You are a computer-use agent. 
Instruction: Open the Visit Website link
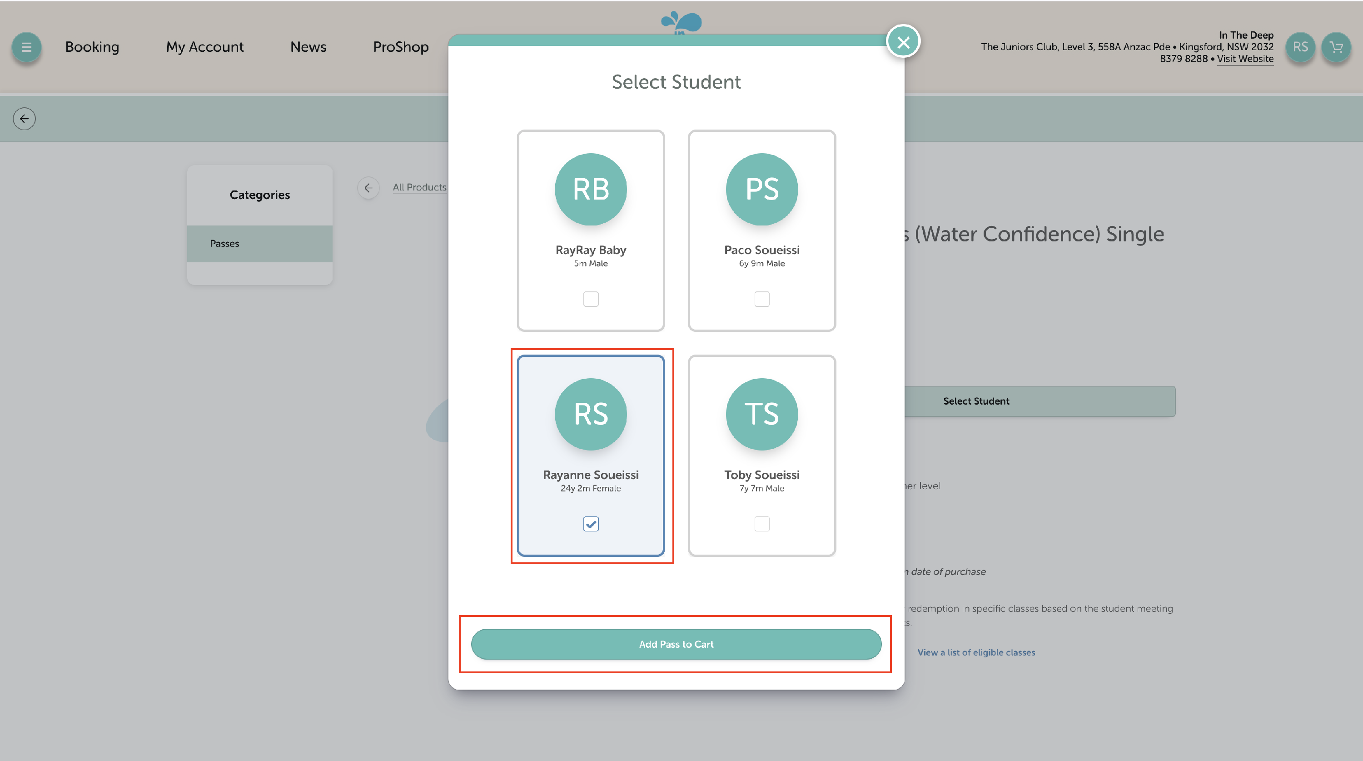tap(1244, 59)
